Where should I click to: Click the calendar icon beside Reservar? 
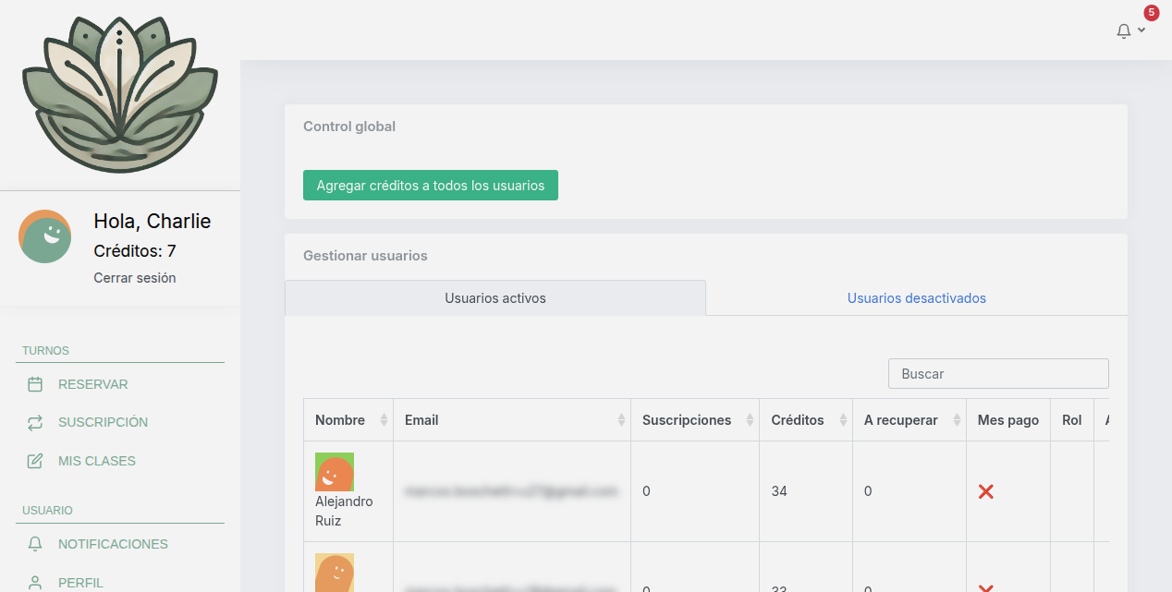35,384
